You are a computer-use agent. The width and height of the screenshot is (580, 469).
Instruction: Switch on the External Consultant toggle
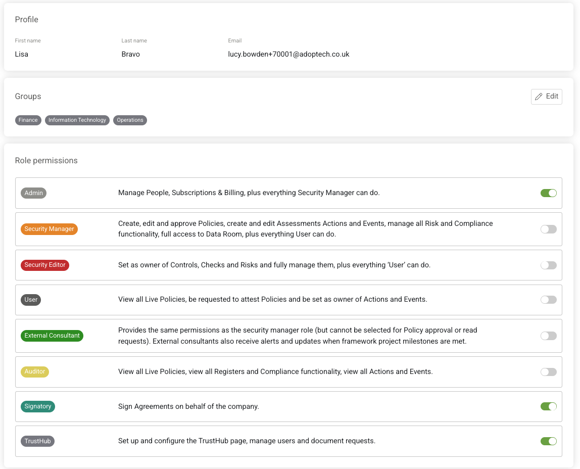[548, 336]
